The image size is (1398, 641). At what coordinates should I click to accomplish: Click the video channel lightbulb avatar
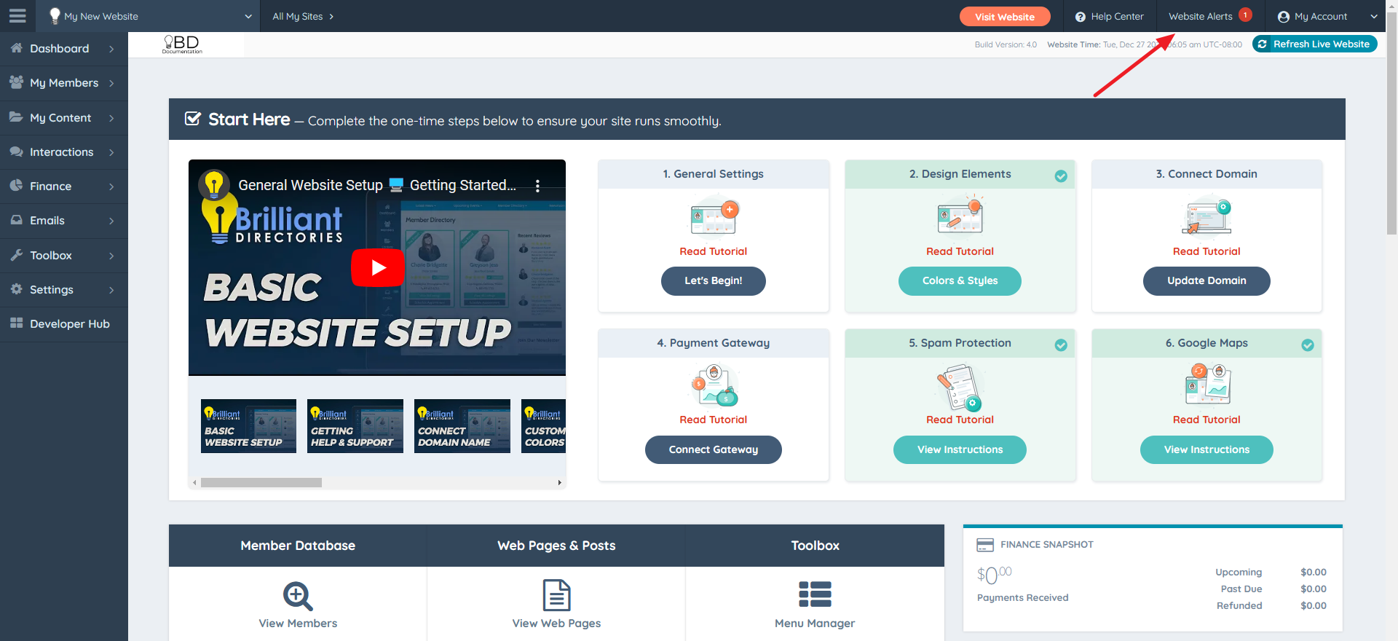click(x=214, y=185)
